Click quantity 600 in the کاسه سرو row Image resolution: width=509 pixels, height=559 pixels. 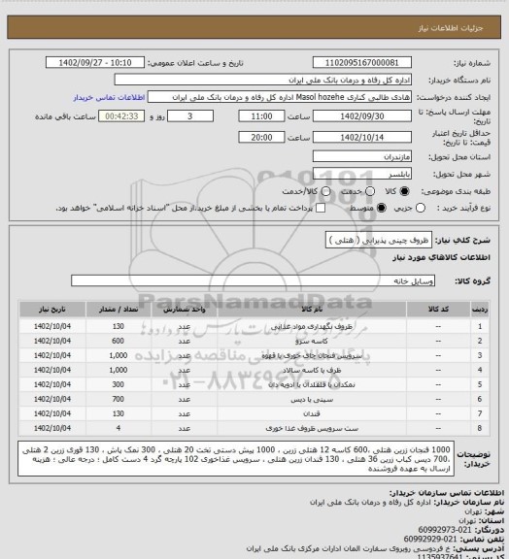(x=119, y=342)
